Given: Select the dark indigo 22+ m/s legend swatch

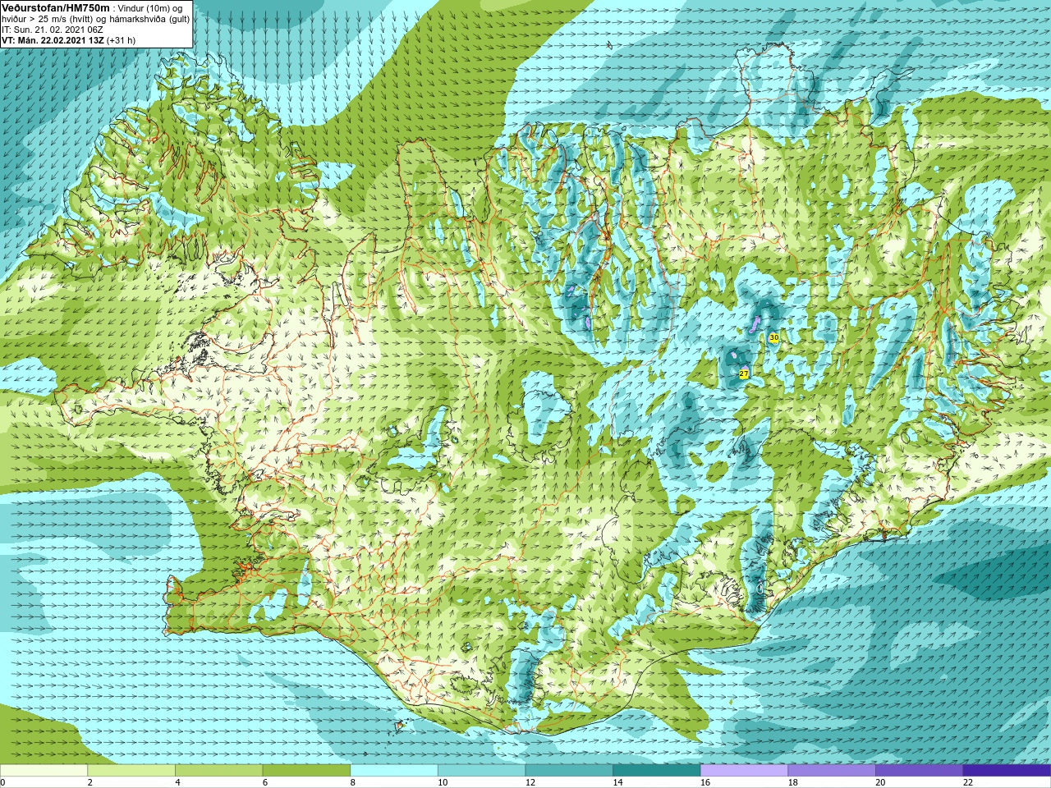Looking at the screenshot, I should click(1007, 771).
